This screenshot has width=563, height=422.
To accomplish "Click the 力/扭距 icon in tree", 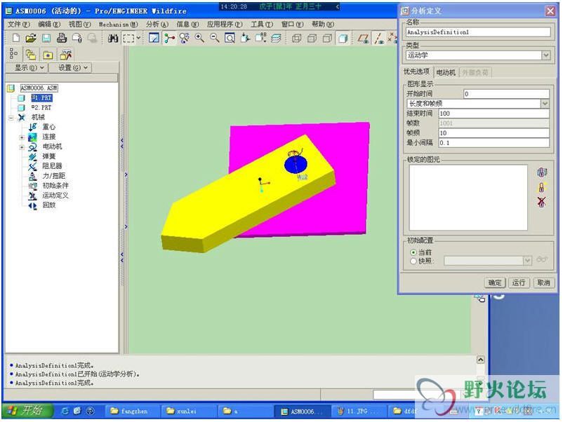I will (x=33, y=176).
